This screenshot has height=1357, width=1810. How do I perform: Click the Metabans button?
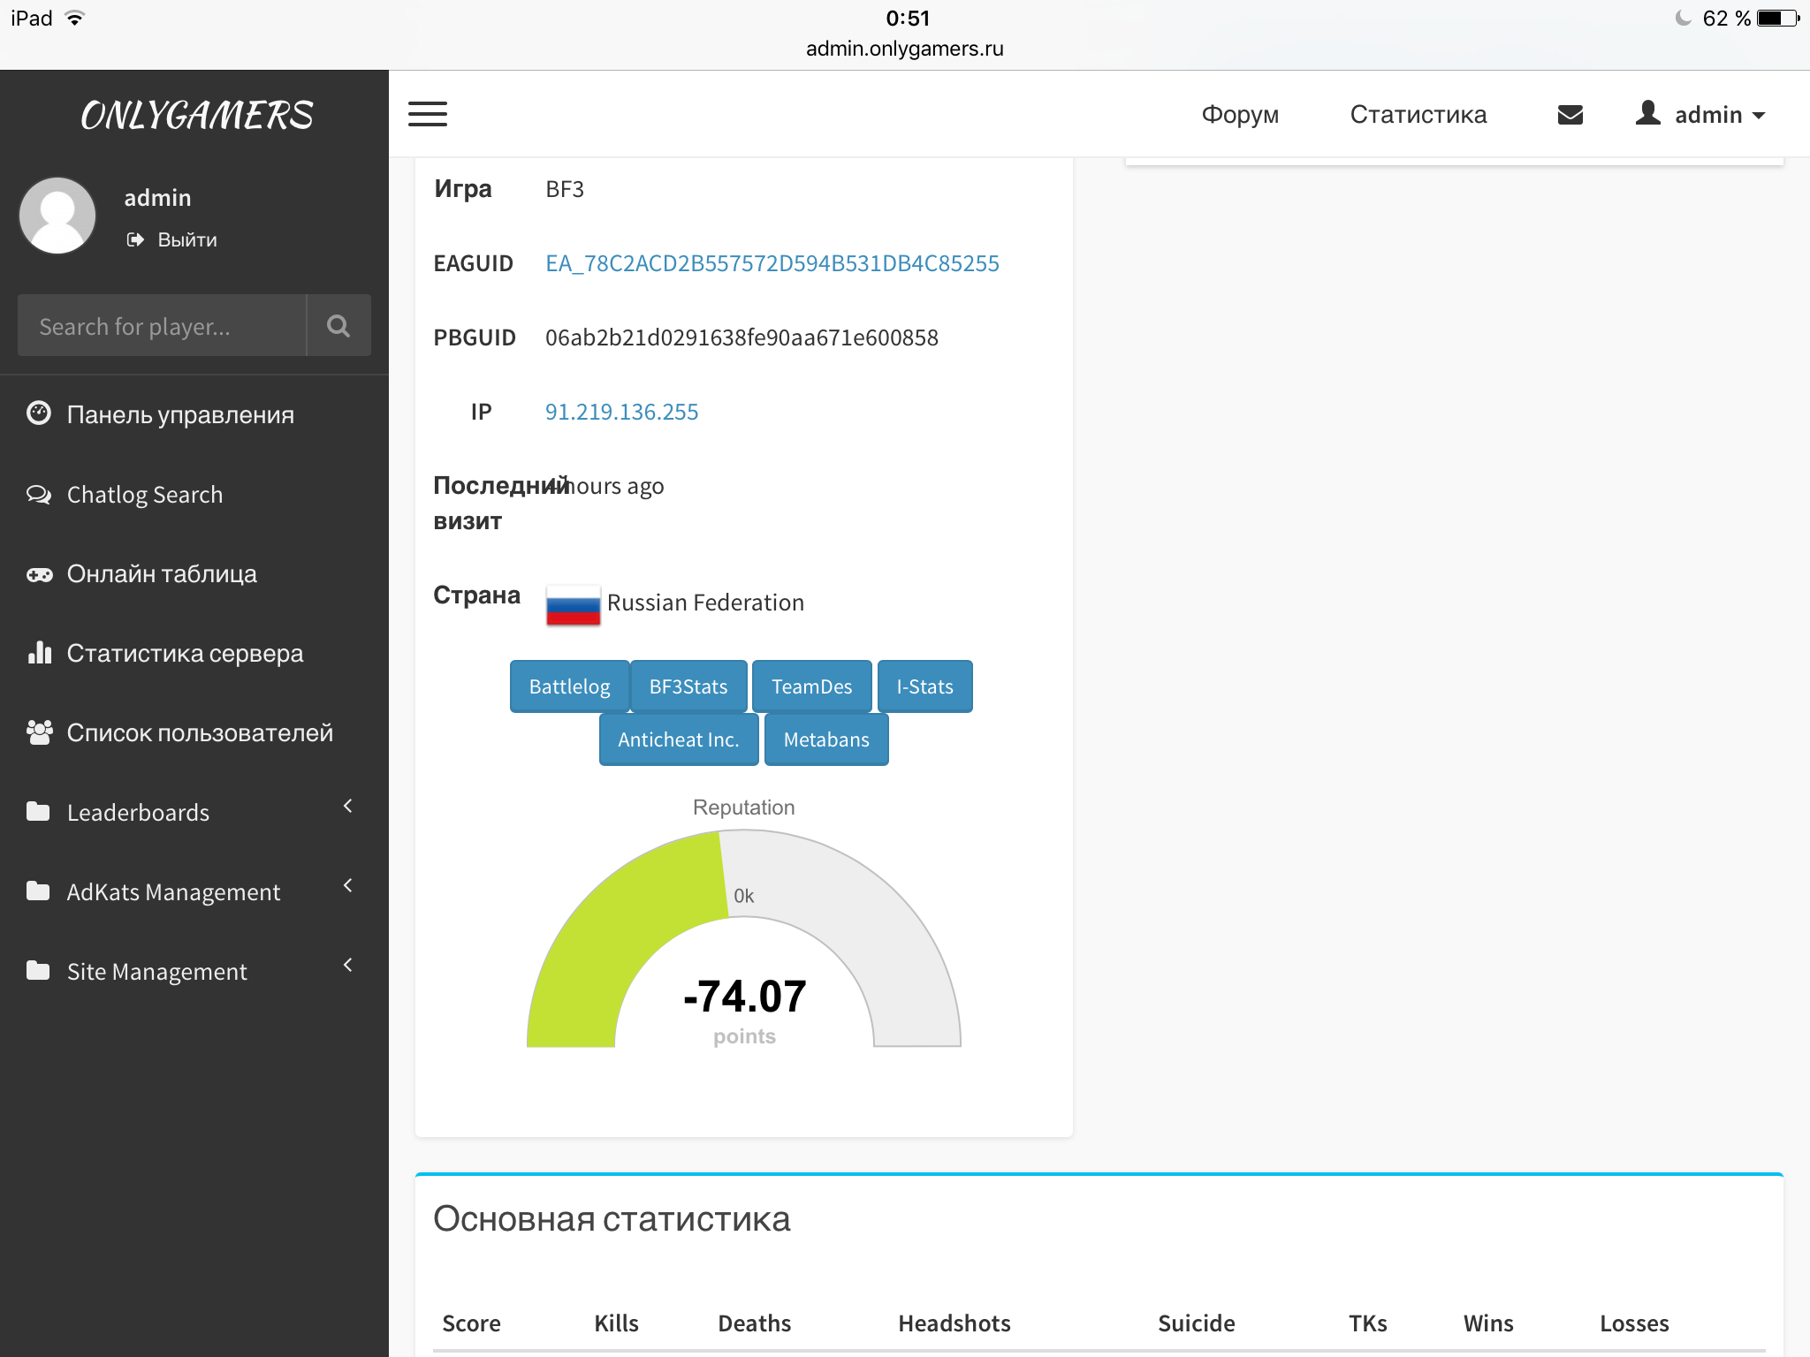(x=825, y=739)
